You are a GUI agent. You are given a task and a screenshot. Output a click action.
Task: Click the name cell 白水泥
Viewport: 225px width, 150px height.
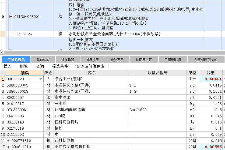(x=91, y=104)
